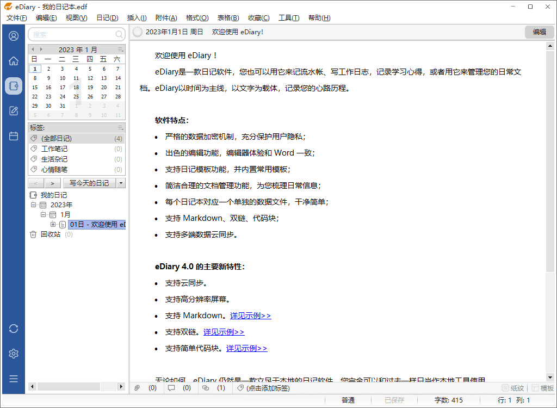Viewport: 557px width, 408px height.
Task: Open the 视图(V) menu
Action: tap(76, 18)
